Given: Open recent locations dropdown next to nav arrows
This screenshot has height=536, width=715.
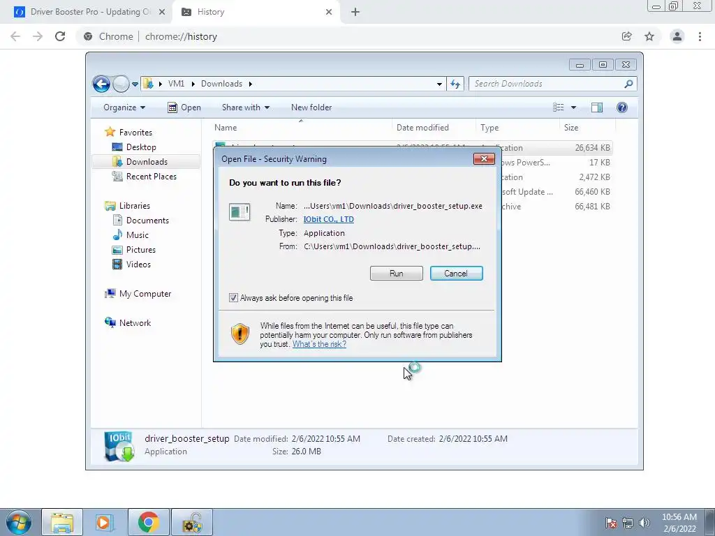Looking at the screenshot, I should point(135,84).
